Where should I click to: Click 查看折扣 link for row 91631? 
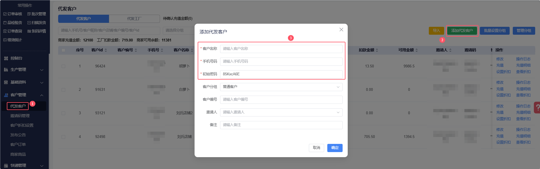click(x=523, y=95)
